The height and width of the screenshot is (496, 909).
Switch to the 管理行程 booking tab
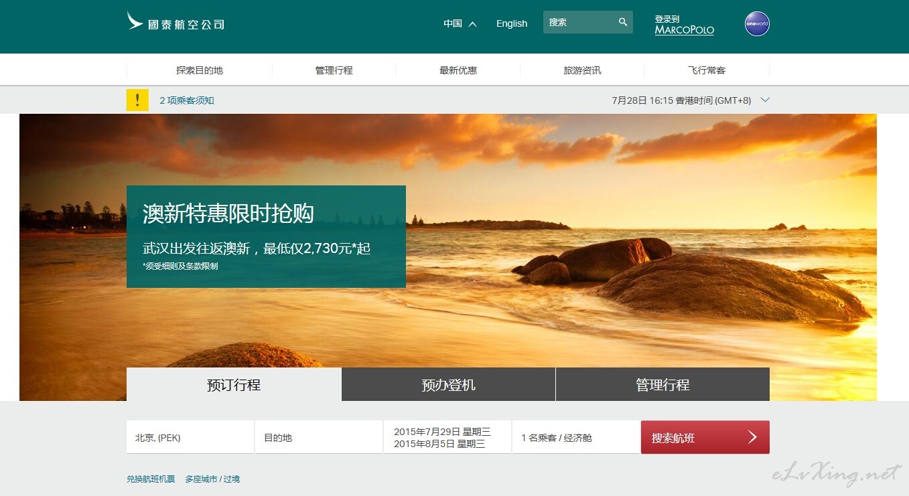click(x=662, y=385)
